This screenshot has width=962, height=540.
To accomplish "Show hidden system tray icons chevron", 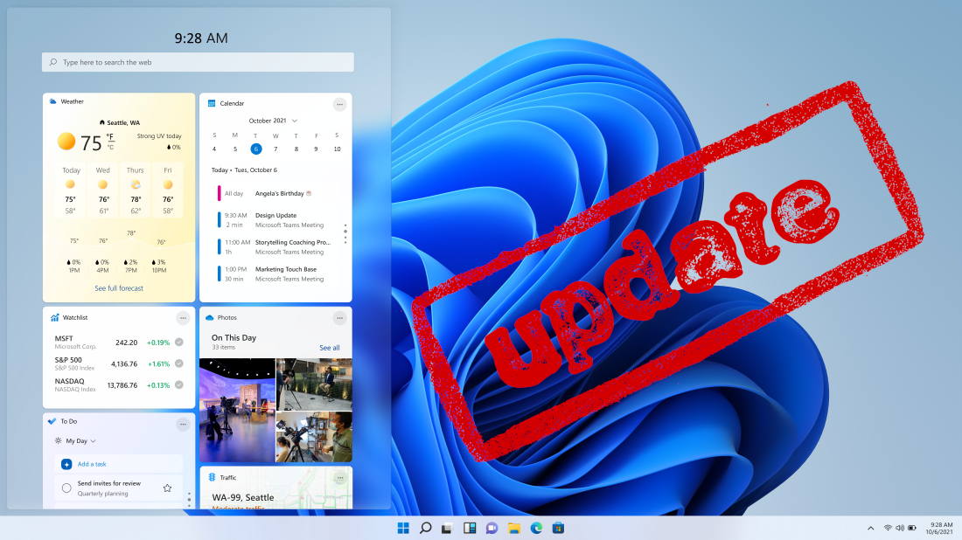I will pos(870,528).
